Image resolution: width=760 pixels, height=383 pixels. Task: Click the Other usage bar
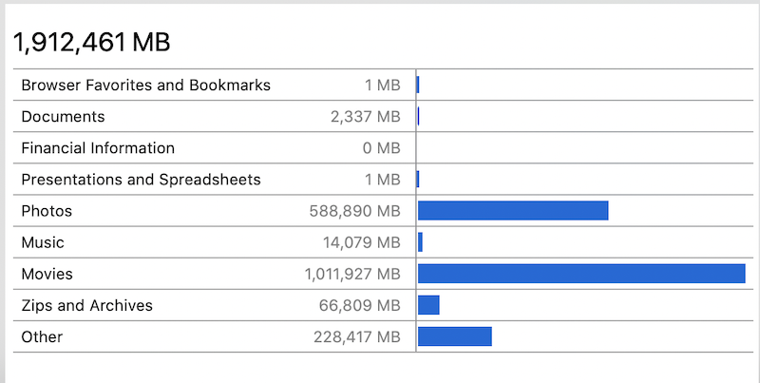tap(455, 336)
